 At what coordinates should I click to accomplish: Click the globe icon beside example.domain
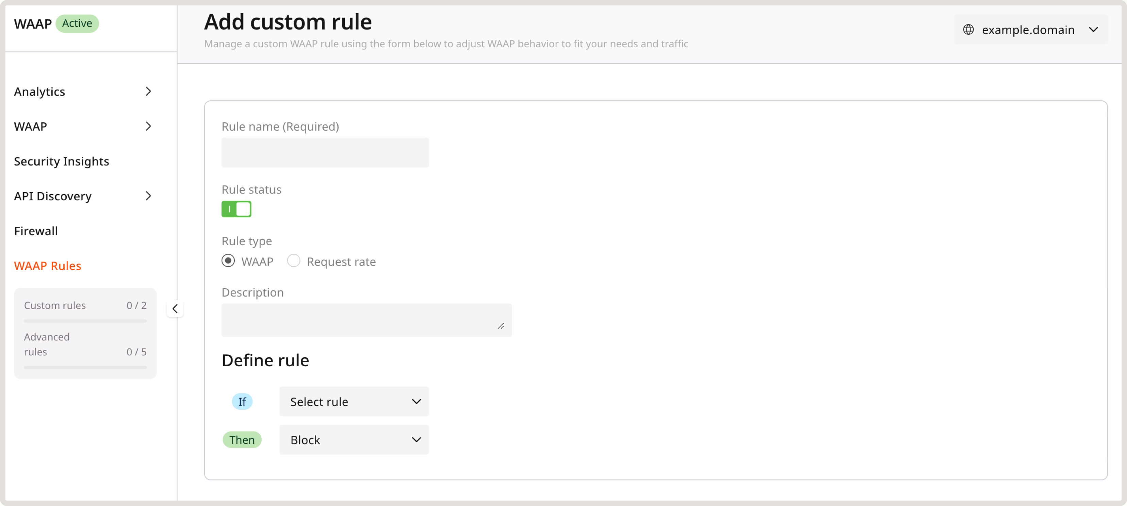pyautogui.click(x=968, y=30)
